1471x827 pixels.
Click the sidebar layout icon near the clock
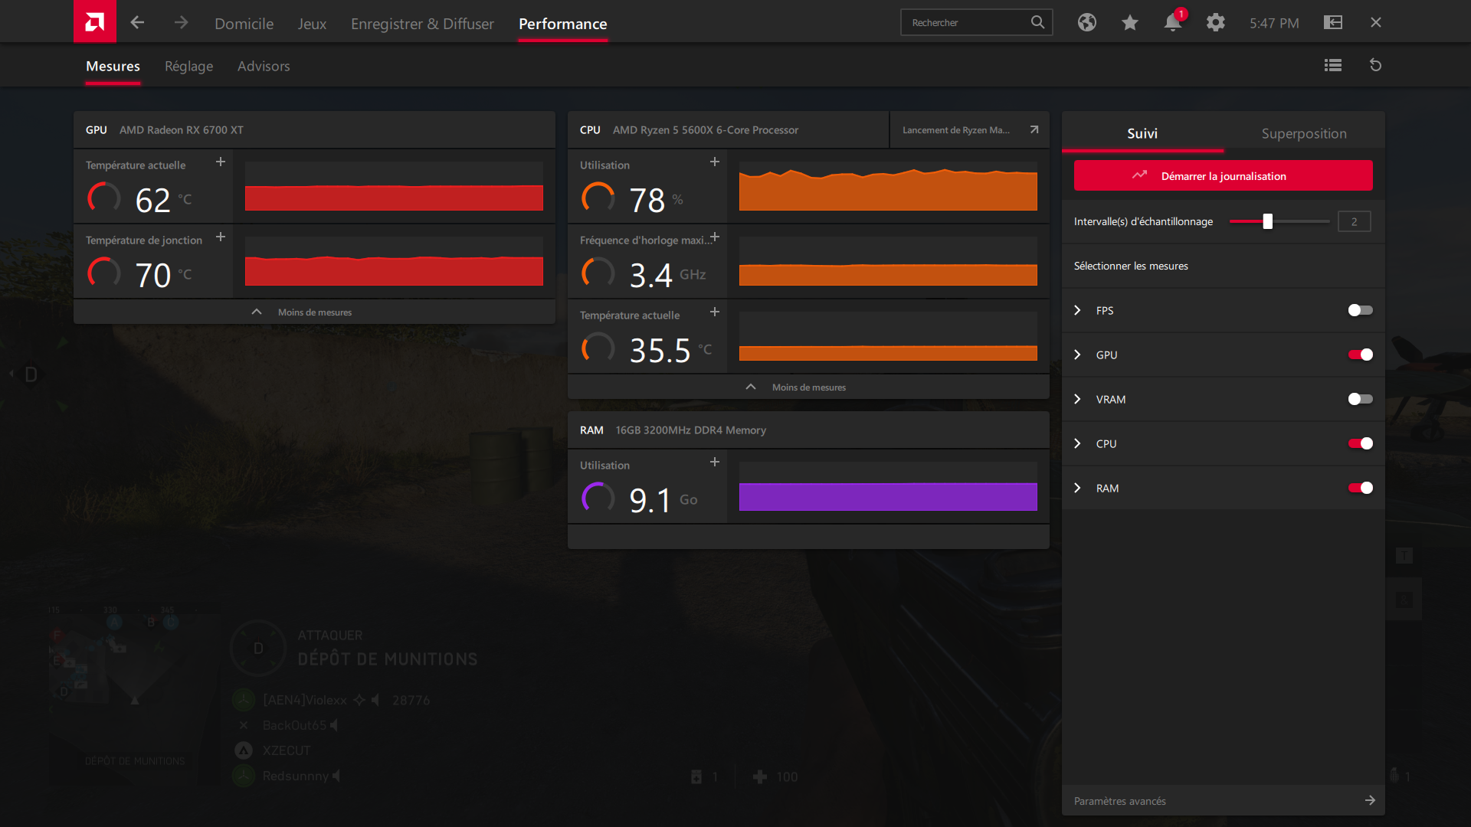tap(1333, 22)
